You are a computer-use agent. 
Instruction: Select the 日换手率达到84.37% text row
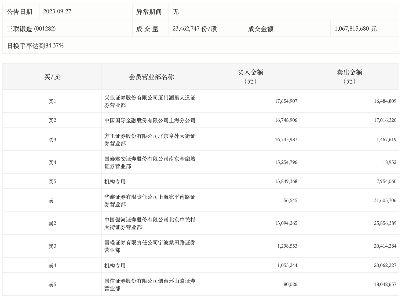point(35,46)
